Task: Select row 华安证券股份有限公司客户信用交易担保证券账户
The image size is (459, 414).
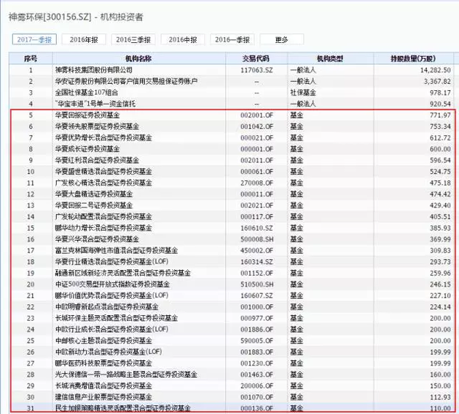Action: coord(231,81)
